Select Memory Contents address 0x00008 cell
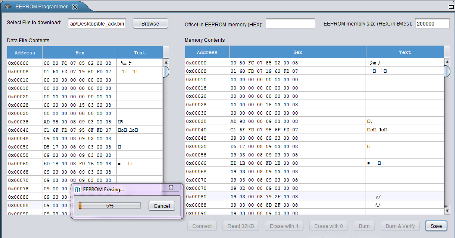The image size is (455, 238). (207, 71)
